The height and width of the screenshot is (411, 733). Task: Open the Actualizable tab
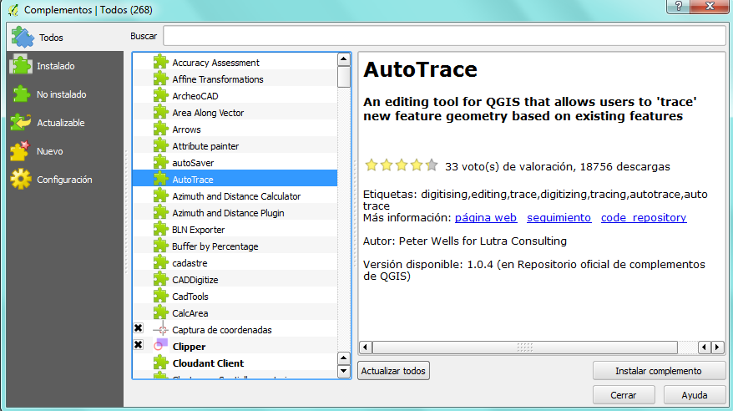[65, 123]
